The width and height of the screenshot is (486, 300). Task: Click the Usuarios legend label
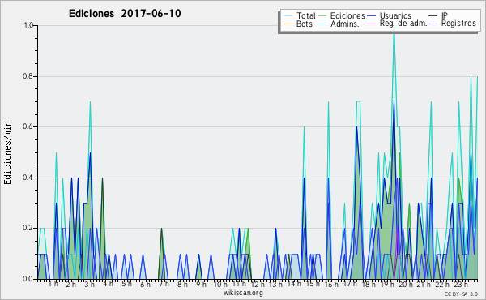(395, 15)
